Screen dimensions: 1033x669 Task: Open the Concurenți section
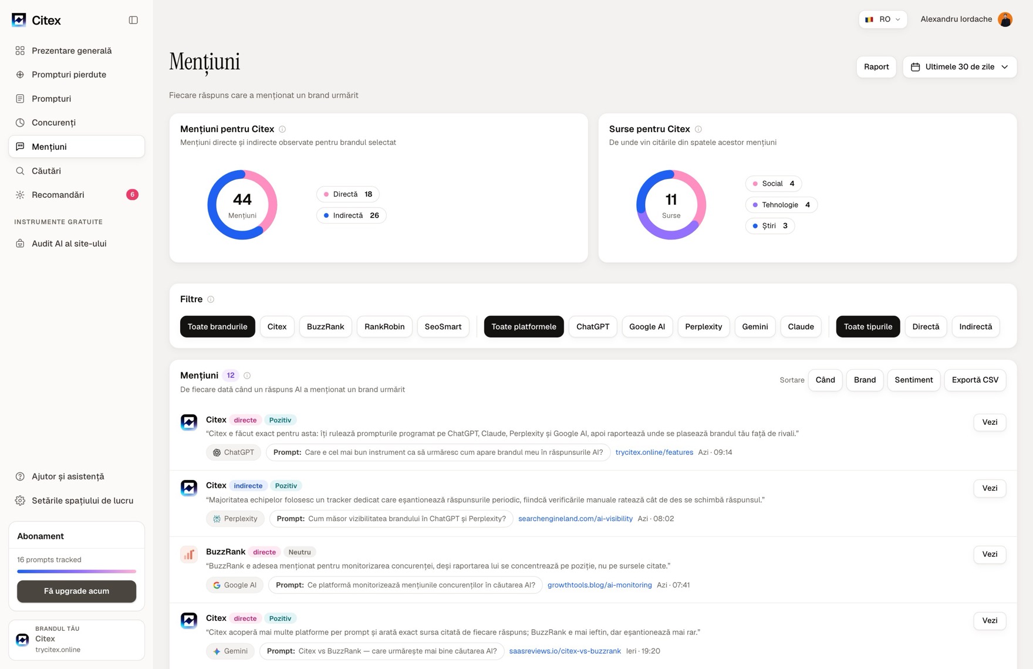[x=76, y=123]
